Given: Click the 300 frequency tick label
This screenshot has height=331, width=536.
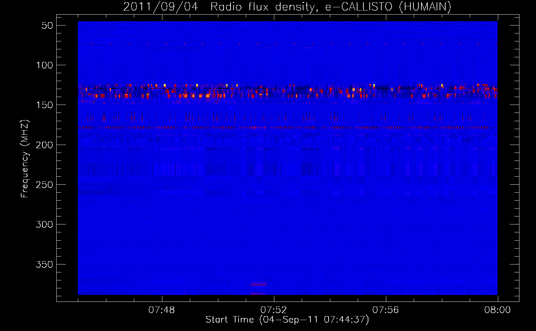Looking at the screenshot, I should click(x=45, y=224).
